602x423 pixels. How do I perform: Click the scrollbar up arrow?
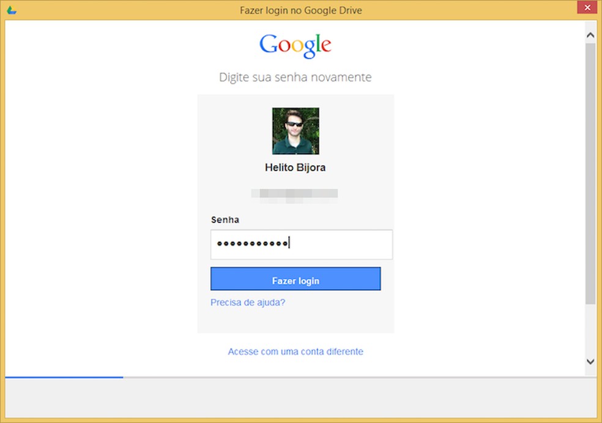[590, 36]
